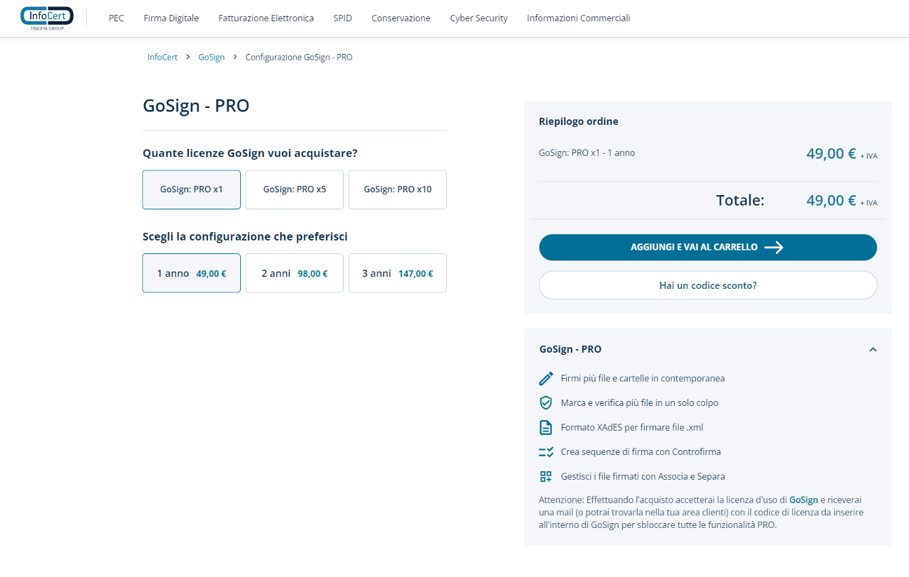Click the InfoCert logo

click(x=47, y=18)
